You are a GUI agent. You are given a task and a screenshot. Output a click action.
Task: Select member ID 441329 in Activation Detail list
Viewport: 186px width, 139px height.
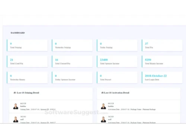click(111, 103)
